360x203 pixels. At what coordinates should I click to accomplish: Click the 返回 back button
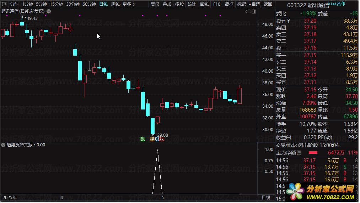pos(268,4)
